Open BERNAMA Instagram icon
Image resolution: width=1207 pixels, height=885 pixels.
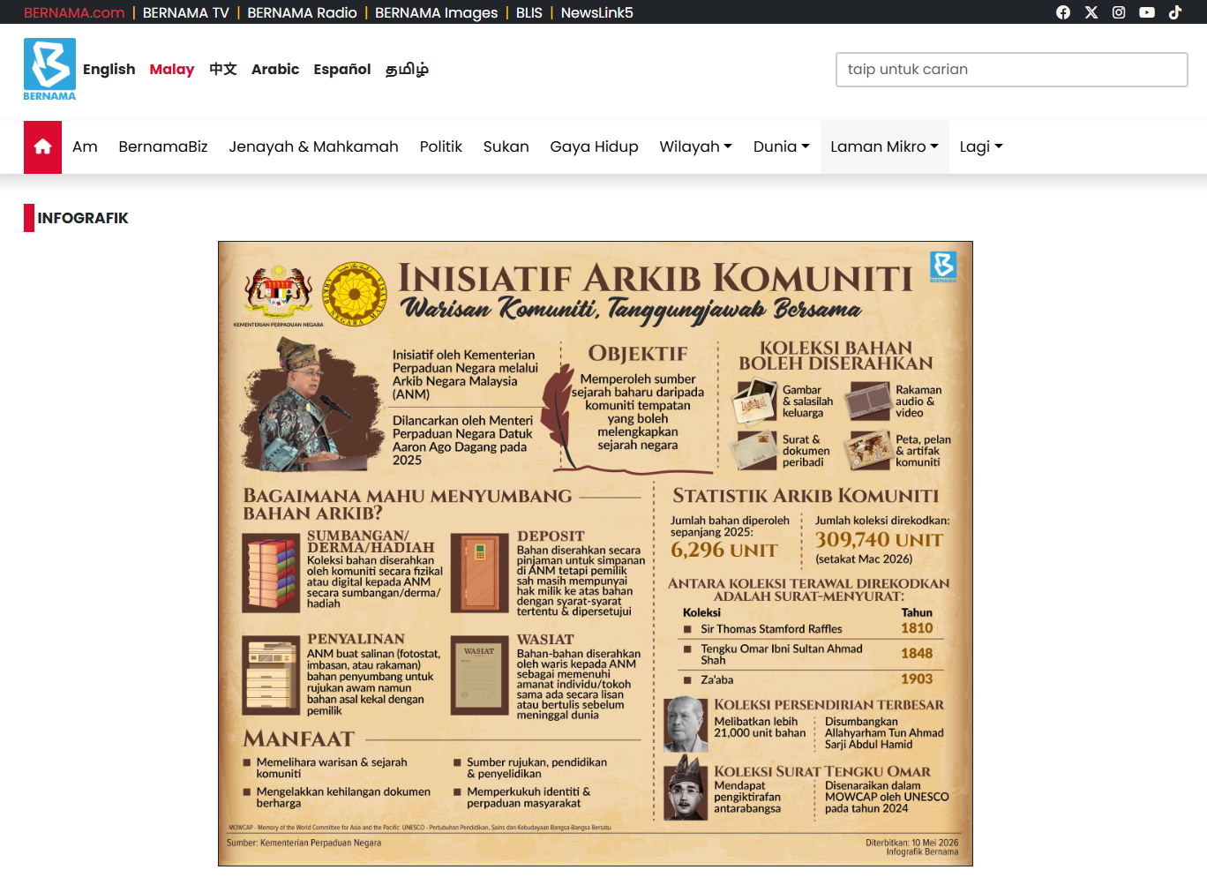(1119, 12)
